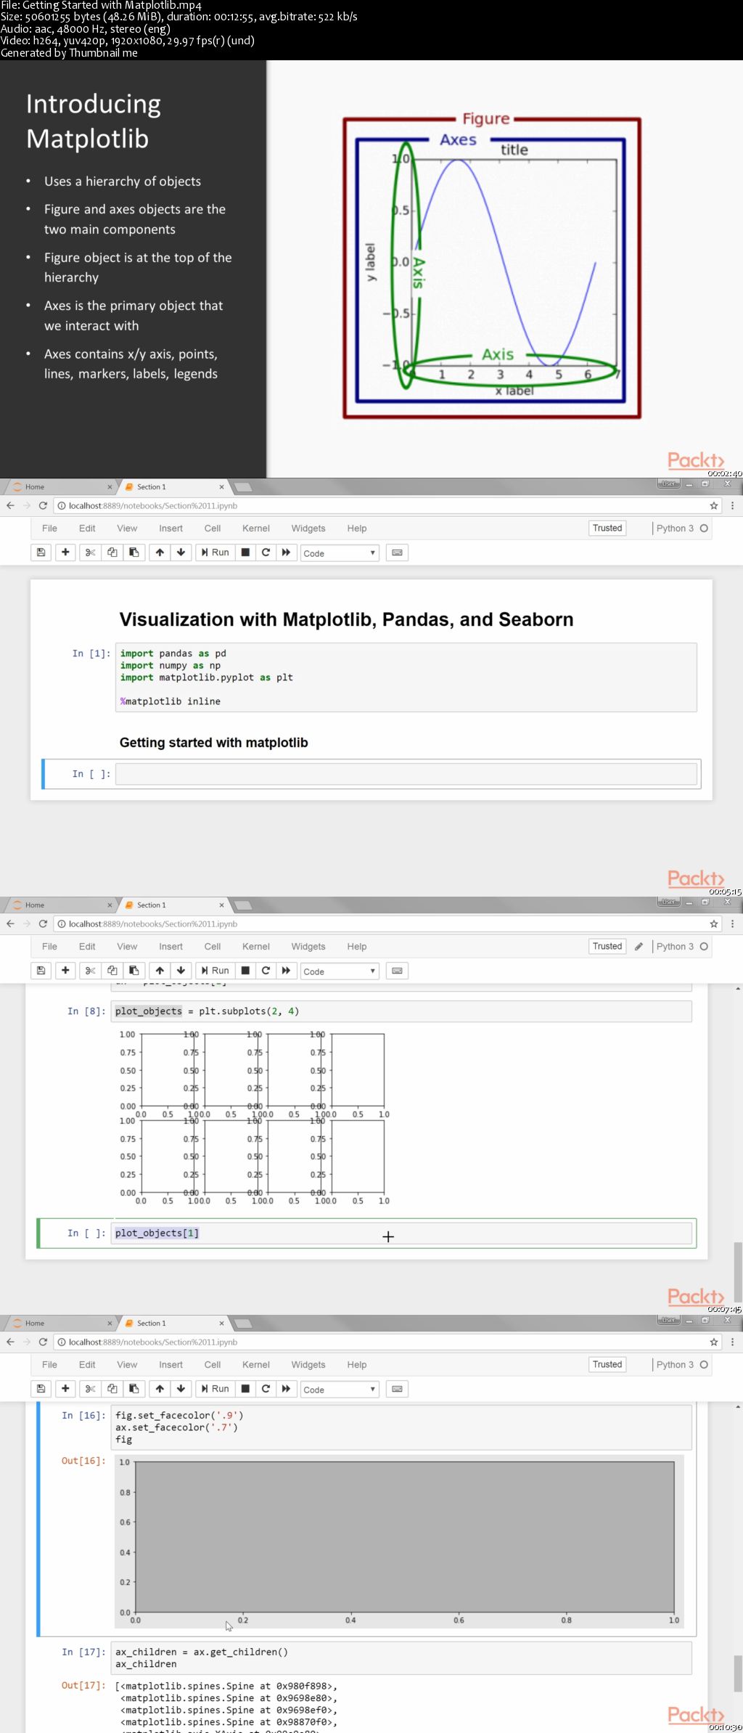
Task: Open cell type Code dropdown in set_facecolor notebook
Action: [340, 1390]
